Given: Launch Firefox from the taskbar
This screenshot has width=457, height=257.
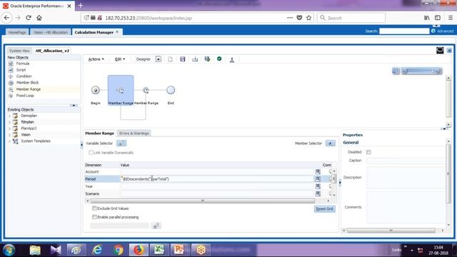Looking at the screenshot, I should (139, 250).
